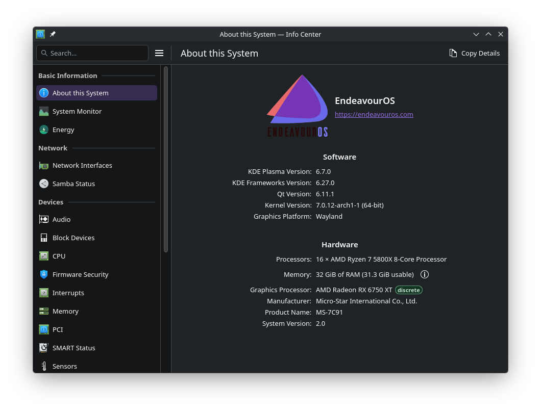Click the Audio device icon

click(44, 219)
